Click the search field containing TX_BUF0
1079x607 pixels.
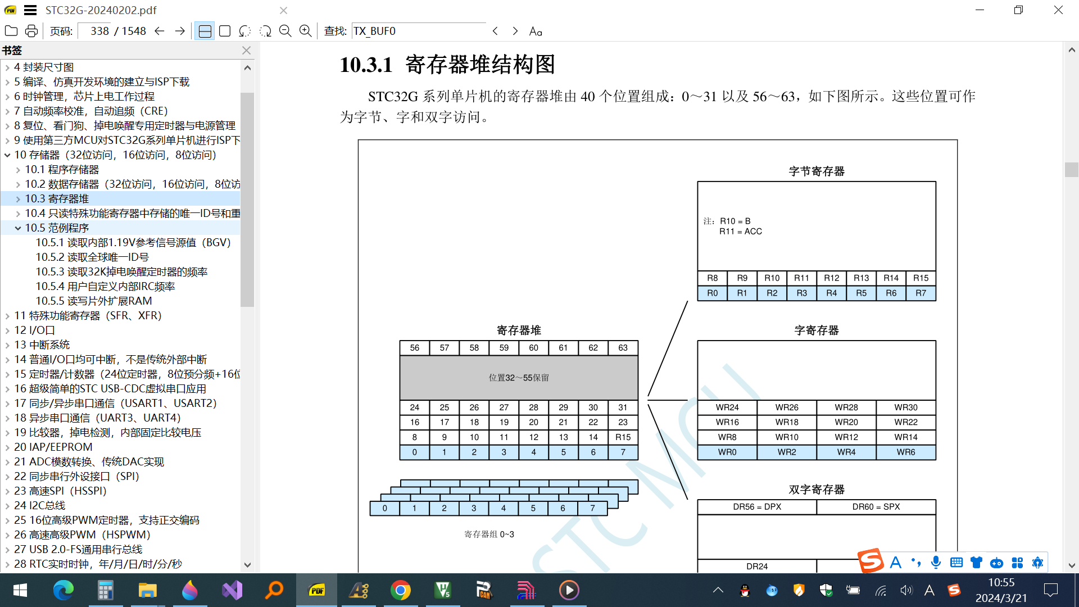(x=419, y=31)
